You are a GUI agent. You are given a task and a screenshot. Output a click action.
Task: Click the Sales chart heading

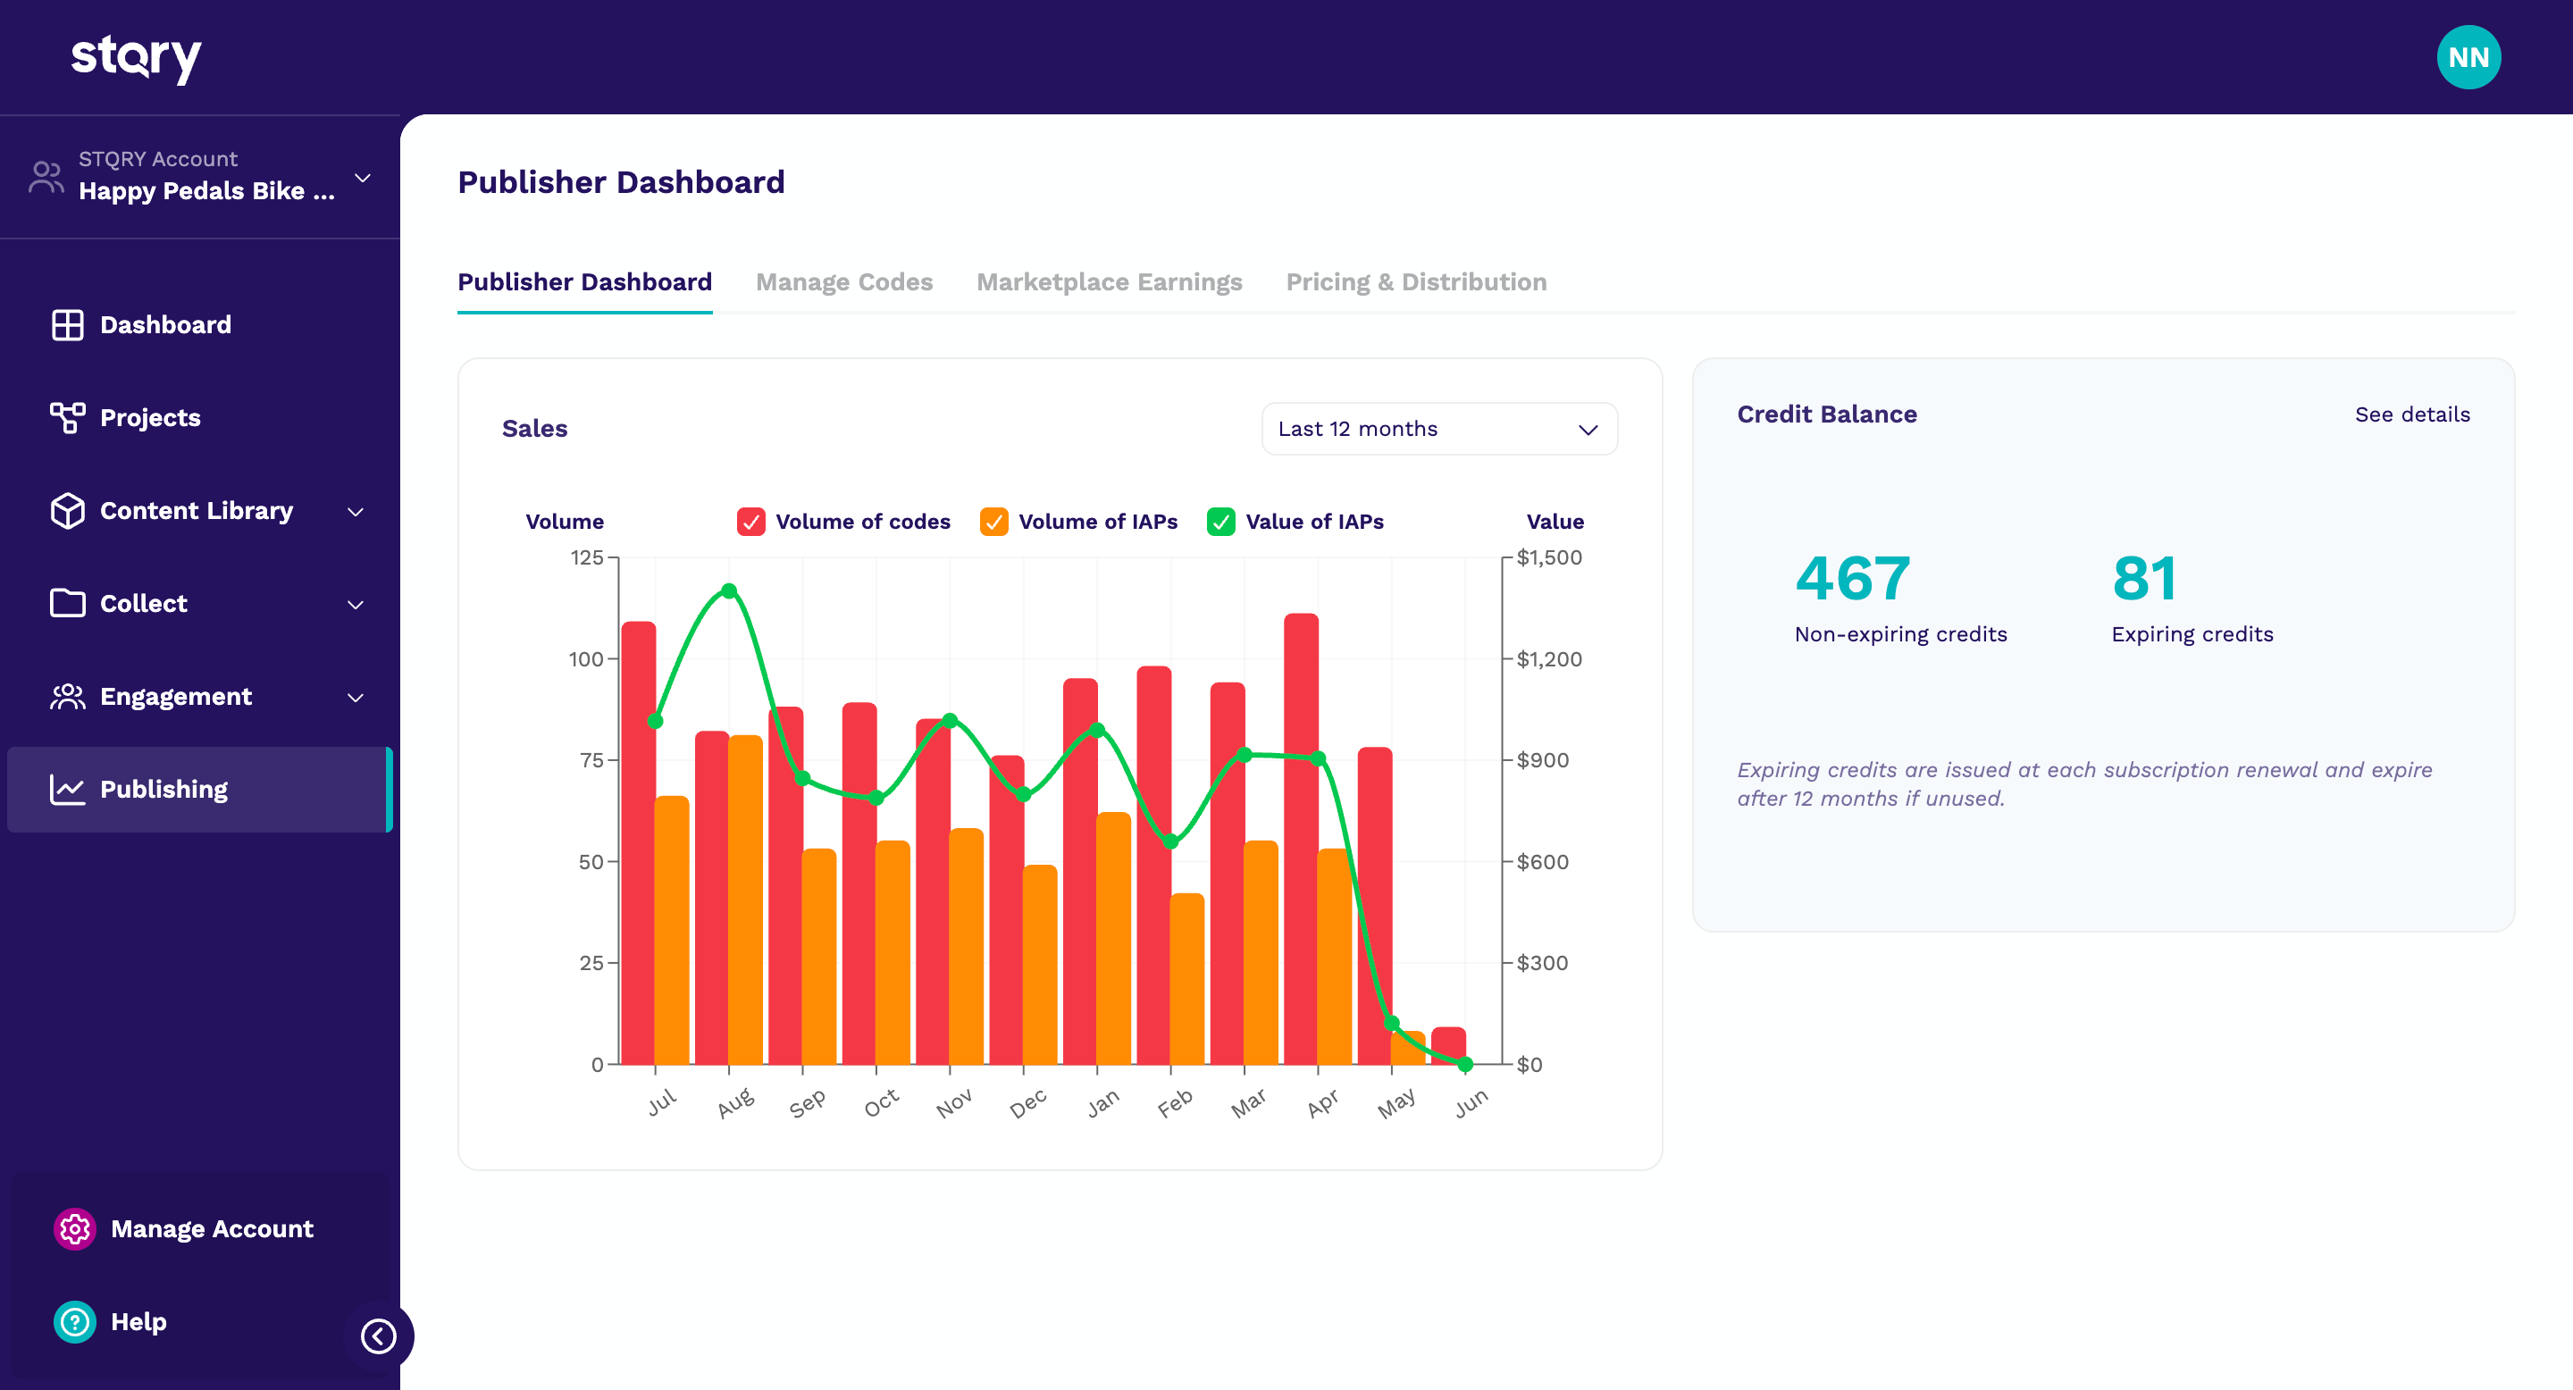pos(534,429)
